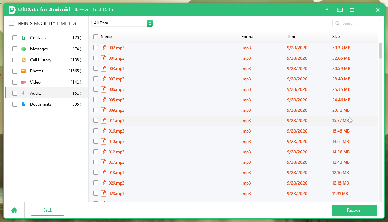Viewport: 388px width, 222px height.
Task: Check the box for 017.mp3
Action: click(x=96, y=162)
